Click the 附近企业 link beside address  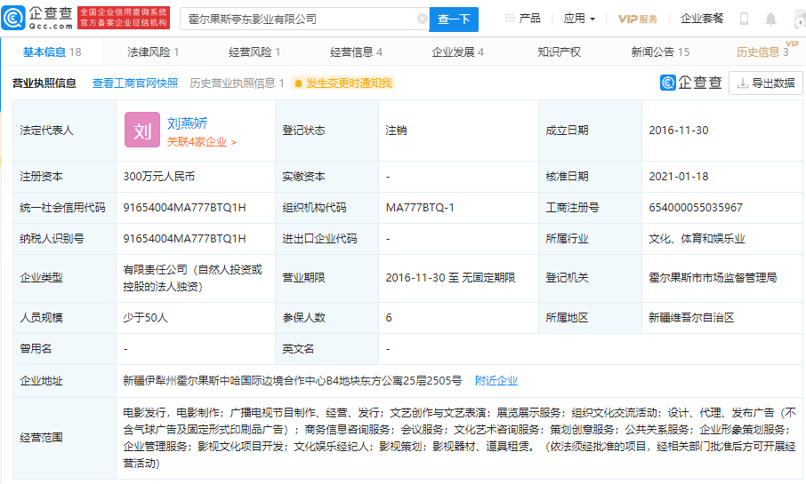pos(496,381)
